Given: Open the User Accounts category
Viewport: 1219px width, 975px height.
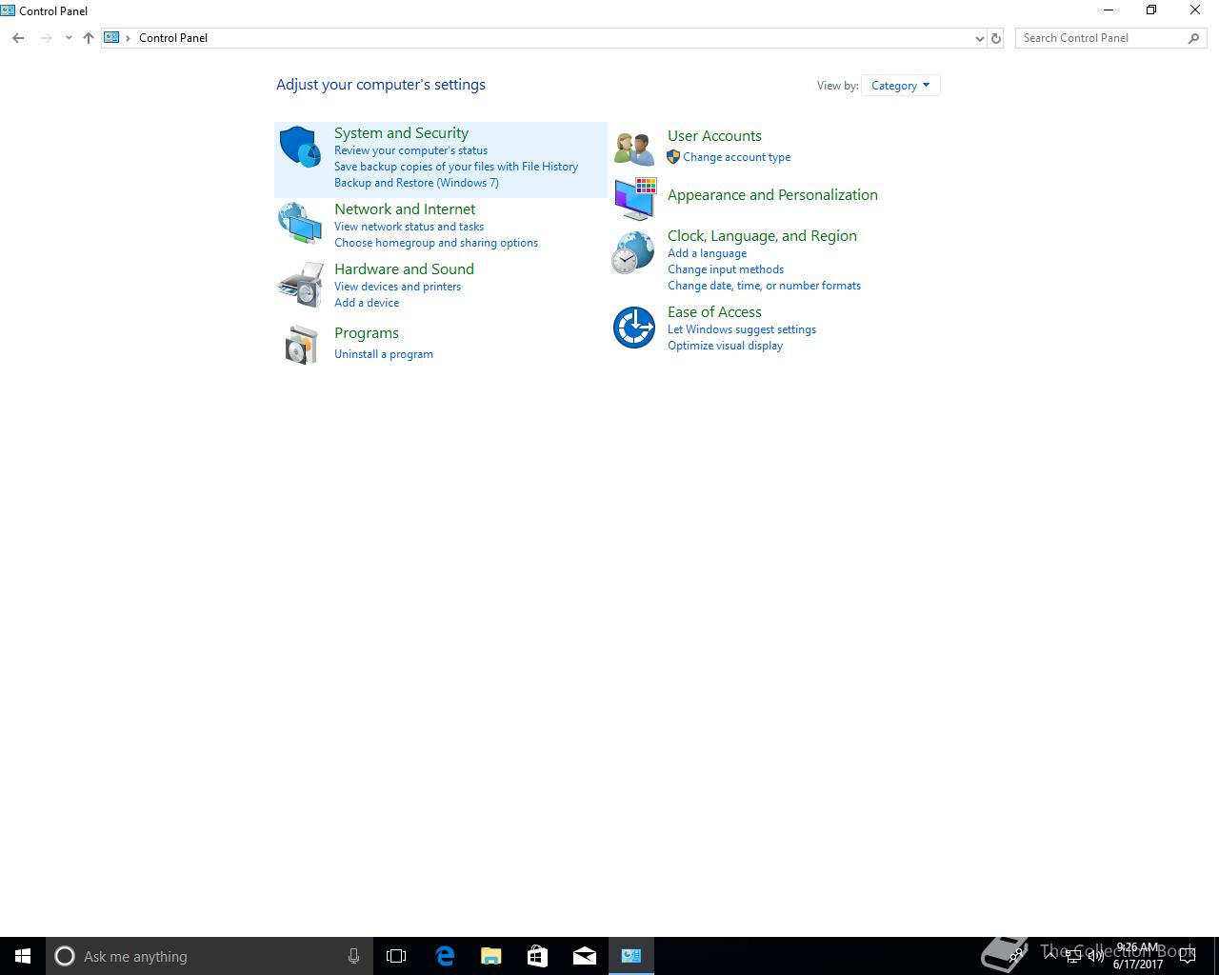Looking at the screenshot, I should click(x=714, y=136).
